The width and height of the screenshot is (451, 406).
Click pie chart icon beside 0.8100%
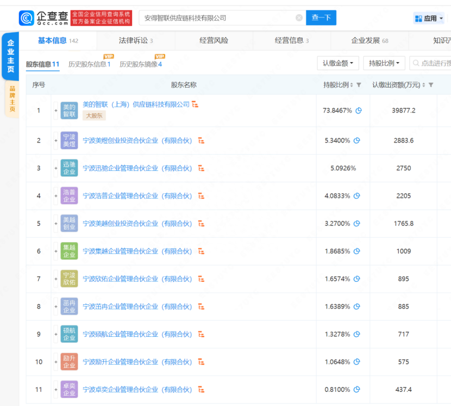coord(356,389)
